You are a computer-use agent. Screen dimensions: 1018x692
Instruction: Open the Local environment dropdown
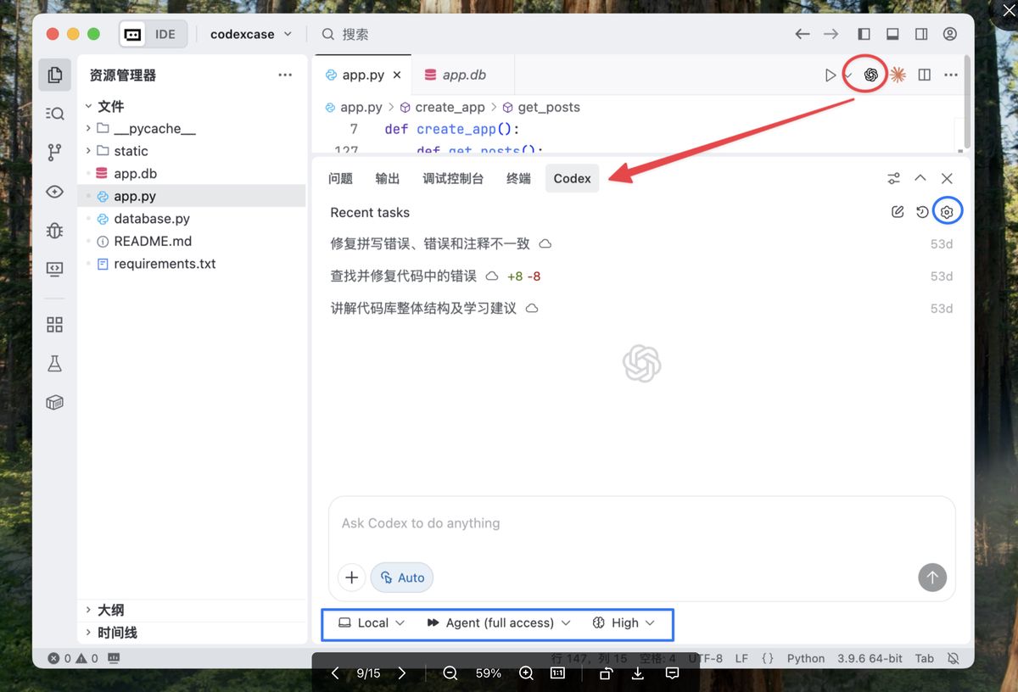tap(372, 622)
